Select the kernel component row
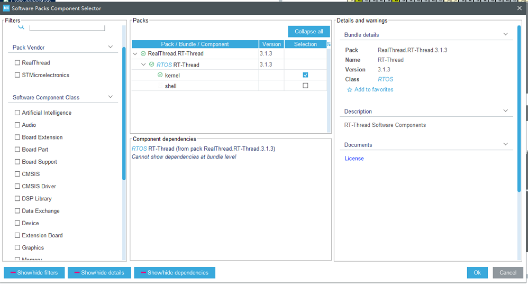The width and height of the screenshot is (528, 286). coord(229,75)
